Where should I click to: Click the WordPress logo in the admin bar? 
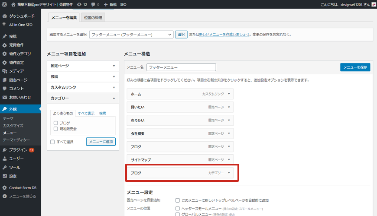5,4
